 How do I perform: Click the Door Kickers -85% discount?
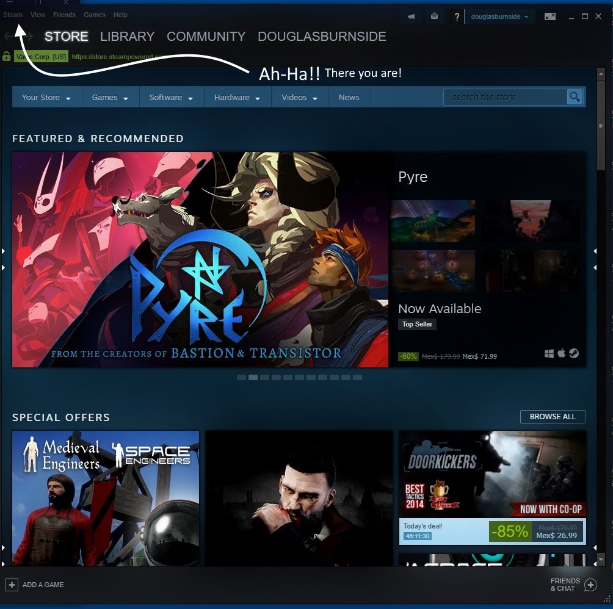pos(510,532)
